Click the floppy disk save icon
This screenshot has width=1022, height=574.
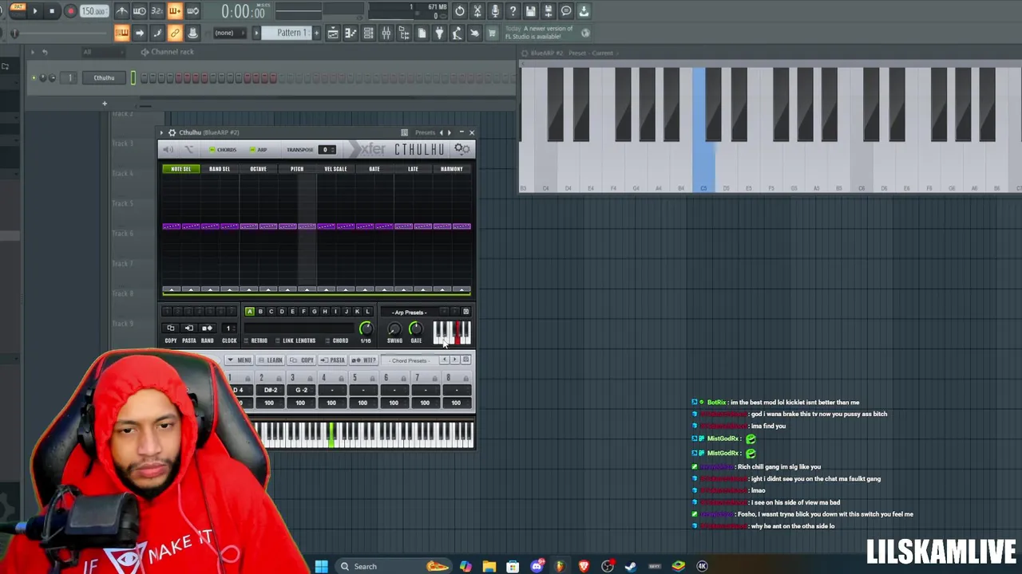[x=530, y=11]
